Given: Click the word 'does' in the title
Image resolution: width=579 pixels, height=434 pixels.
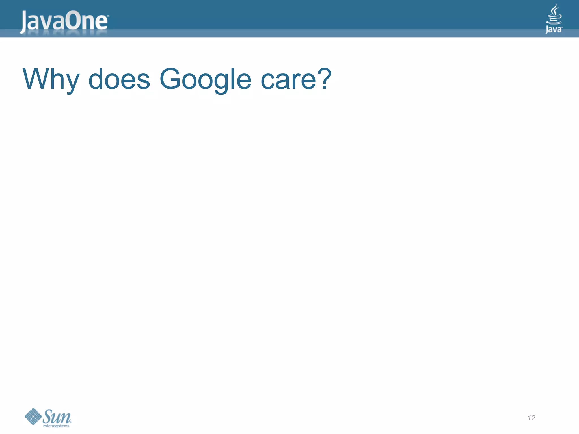Looking at the screenshot, I should pos(119,79).
